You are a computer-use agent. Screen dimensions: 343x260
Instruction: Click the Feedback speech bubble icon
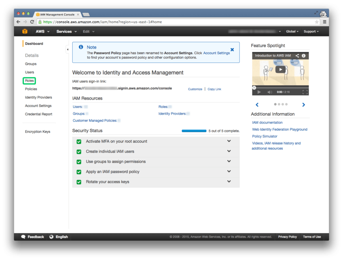(23, 237)
